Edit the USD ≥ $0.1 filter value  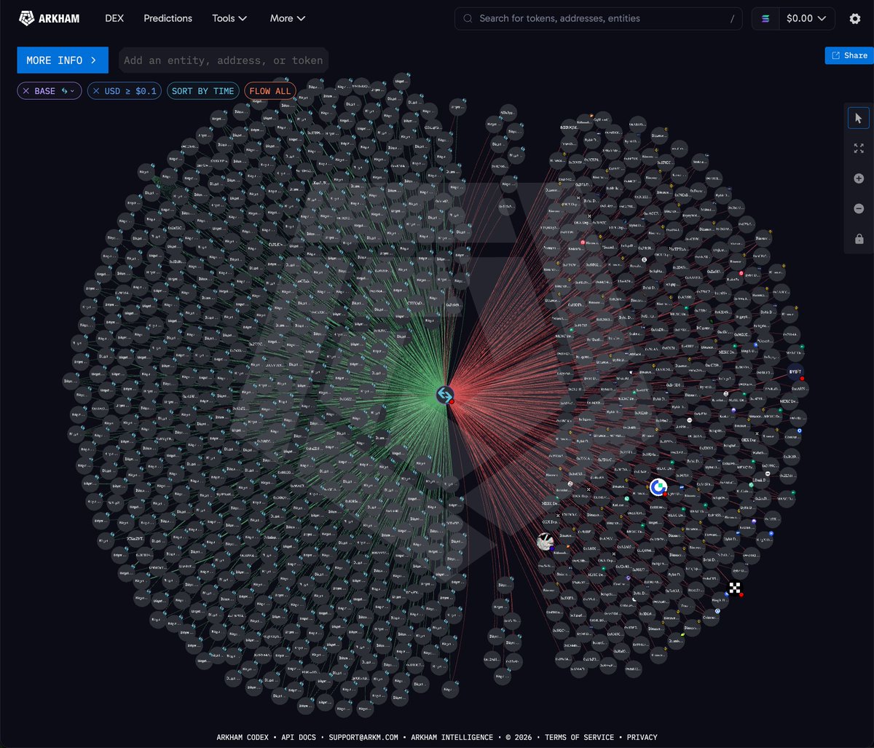pos(130,91)
